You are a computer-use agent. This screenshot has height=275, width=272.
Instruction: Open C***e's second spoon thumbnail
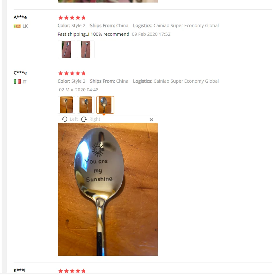86,105
